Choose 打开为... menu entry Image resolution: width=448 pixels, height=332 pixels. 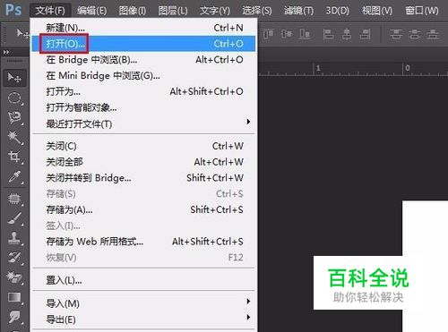(143, 91)
